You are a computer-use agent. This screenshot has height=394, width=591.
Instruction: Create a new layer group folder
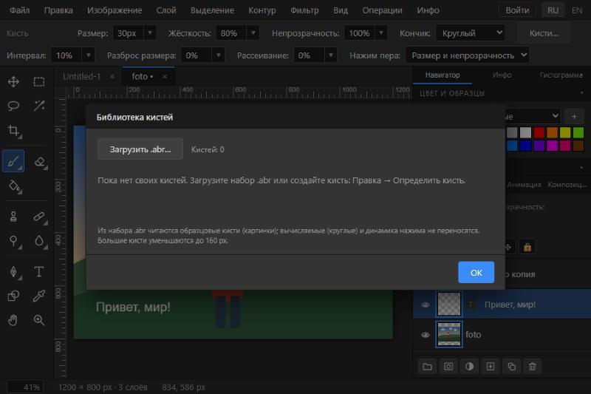(x=427, y=367)
